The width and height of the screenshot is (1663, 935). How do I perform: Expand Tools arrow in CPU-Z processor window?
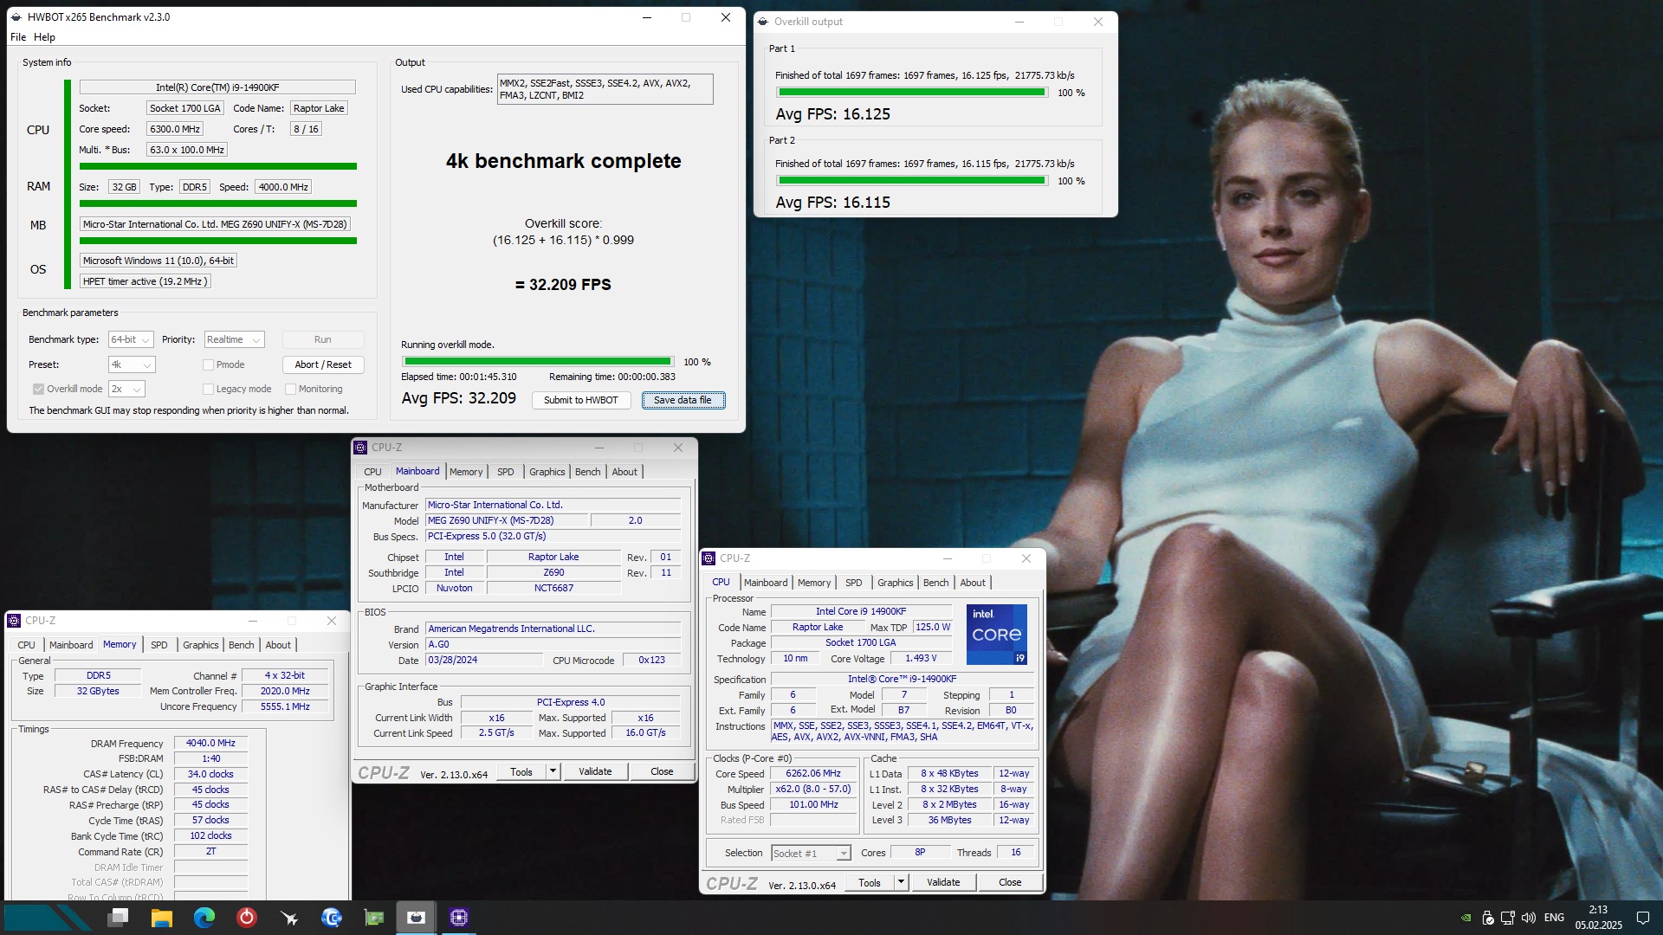[901, 882]
